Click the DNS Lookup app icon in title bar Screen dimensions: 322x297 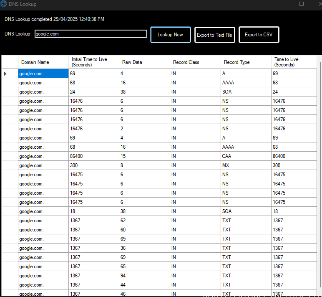click(3, 4)
